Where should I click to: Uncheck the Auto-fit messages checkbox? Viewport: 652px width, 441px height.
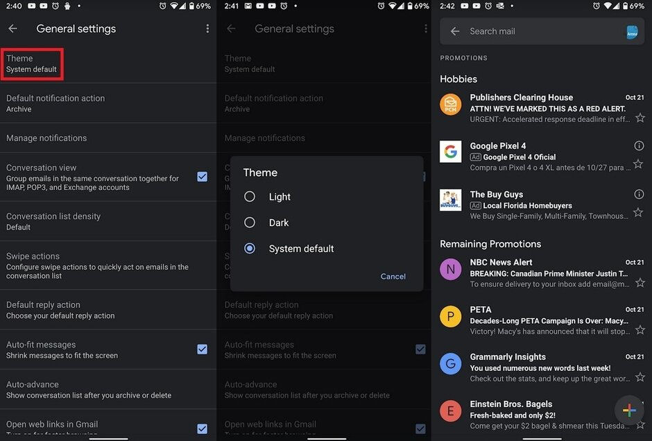pyautogui.click(x=202, y=349)
